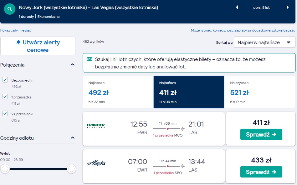Viewport: 297px width, 185px height.
Task: Click the left handle of departure time slider
Action: (5, 169)
